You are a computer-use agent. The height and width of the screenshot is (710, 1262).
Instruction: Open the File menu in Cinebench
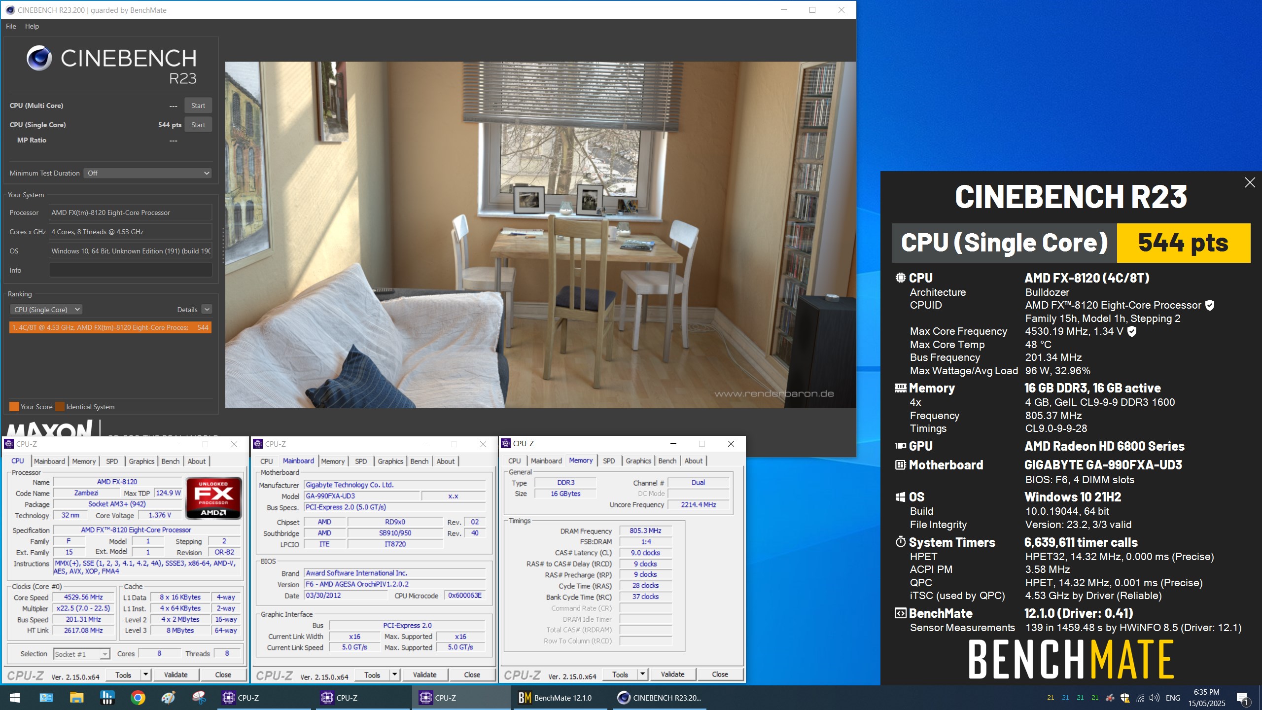pos(11,26)
